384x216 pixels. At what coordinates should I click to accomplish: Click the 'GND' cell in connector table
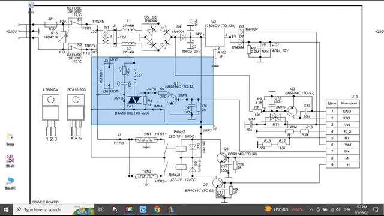click(x=347, y=111)
